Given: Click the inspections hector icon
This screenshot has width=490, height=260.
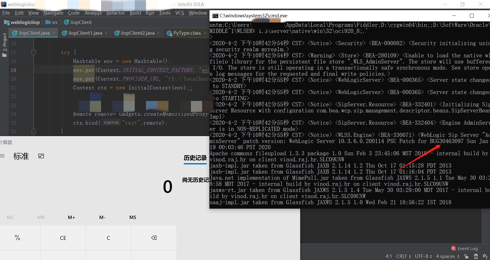Looking at the screenshot, I should pos(476,256).
